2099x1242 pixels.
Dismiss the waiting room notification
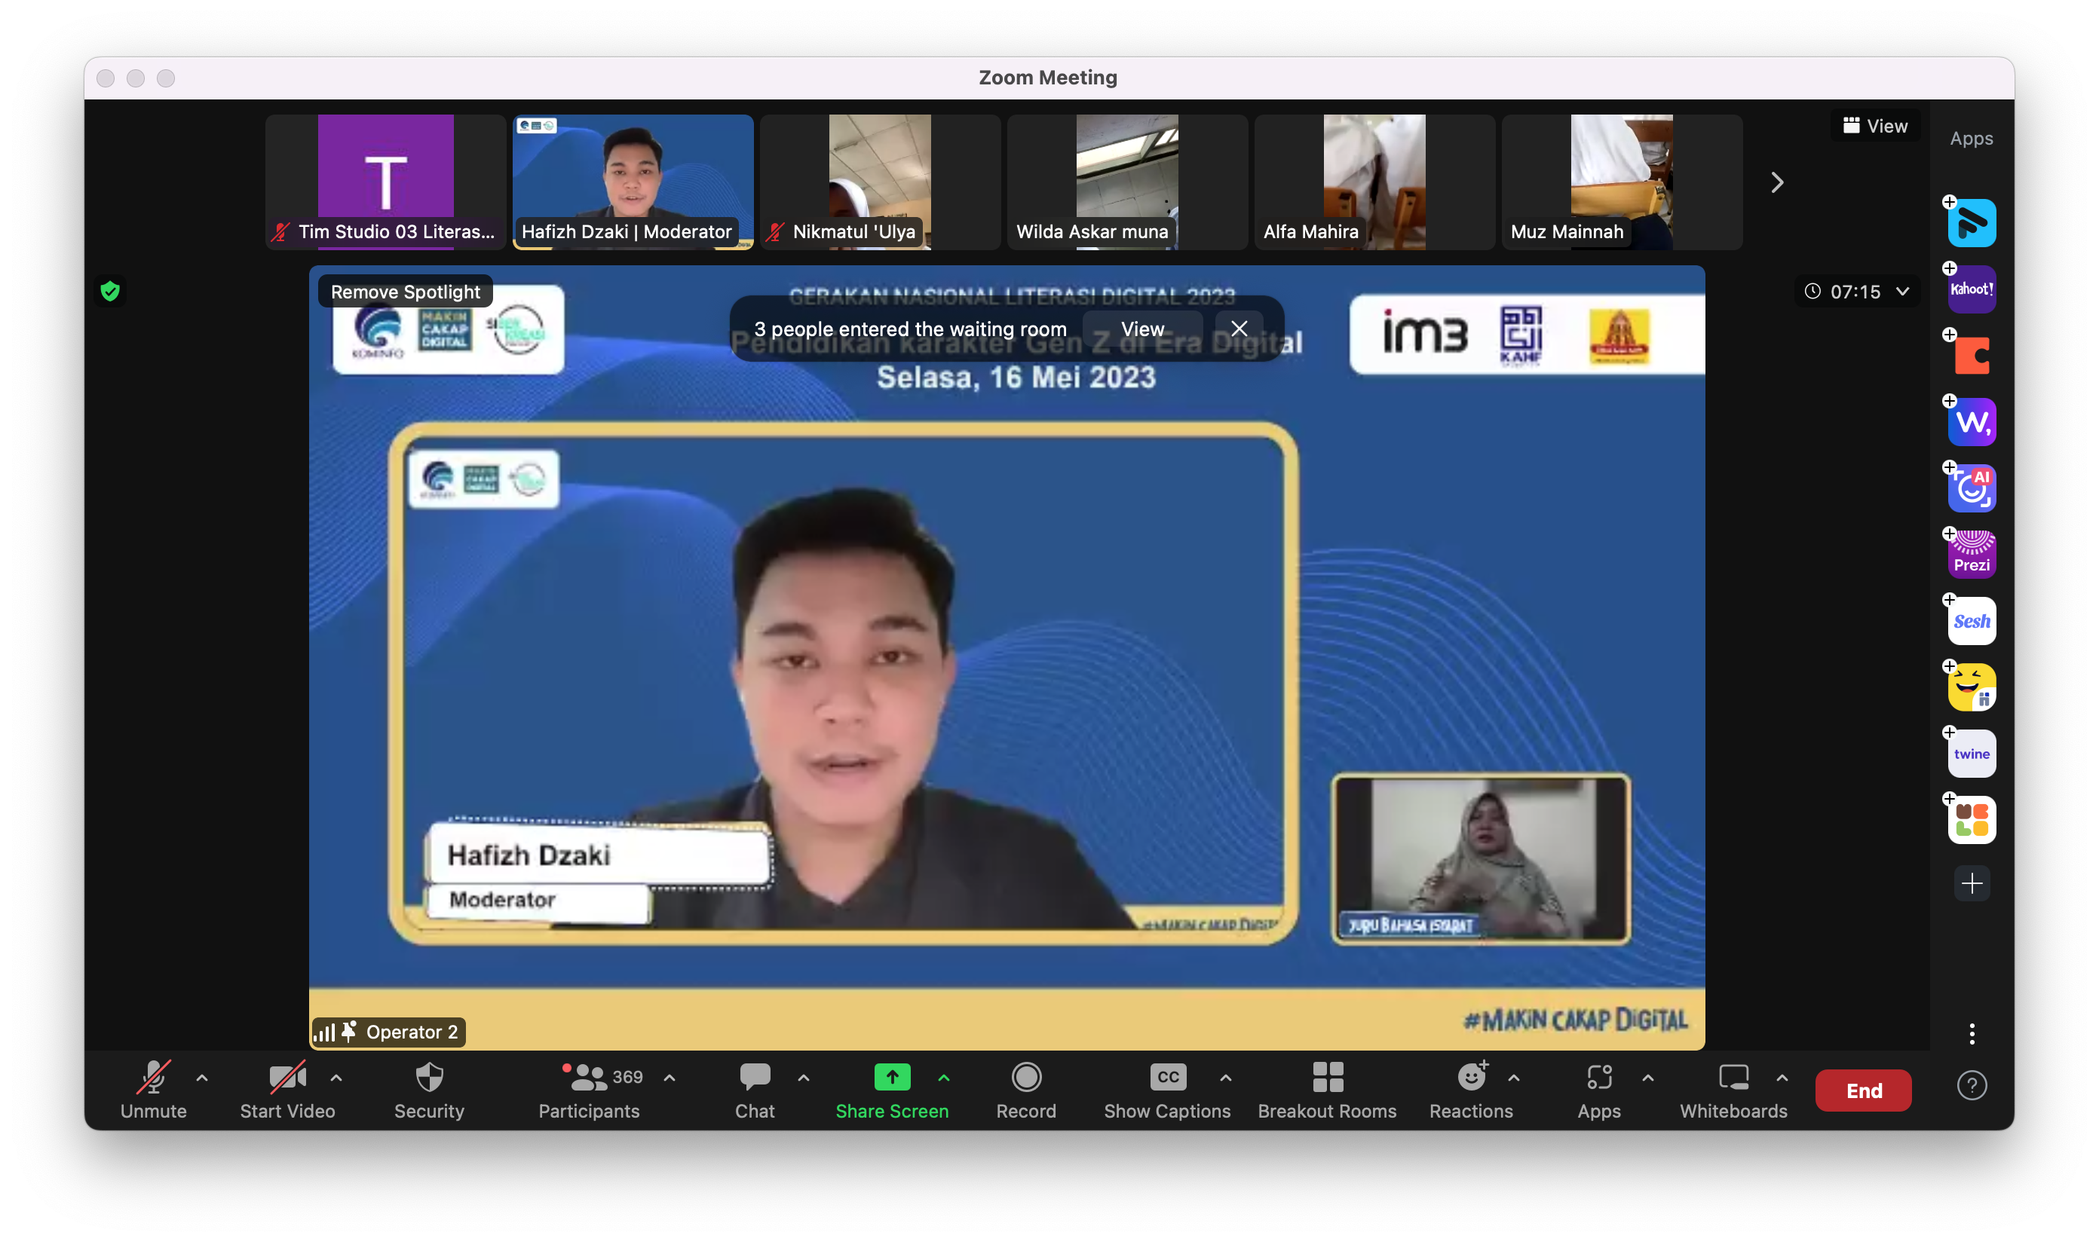[1239, 329]
